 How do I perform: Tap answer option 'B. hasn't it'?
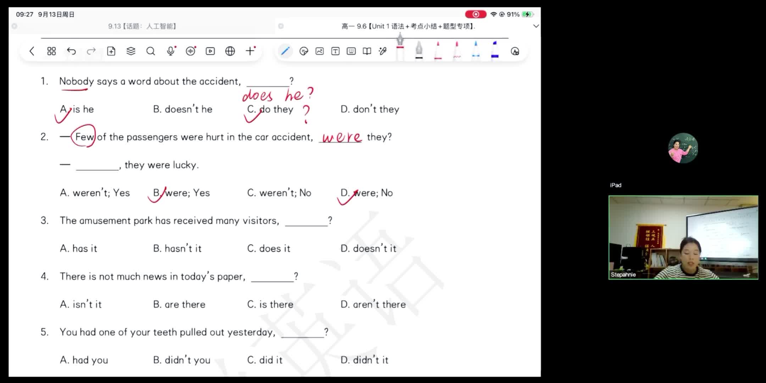pos(177,248)
